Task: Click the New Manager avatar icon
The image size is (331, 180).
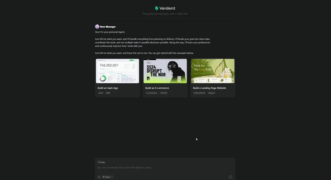Action: click(x=97, y=27)
